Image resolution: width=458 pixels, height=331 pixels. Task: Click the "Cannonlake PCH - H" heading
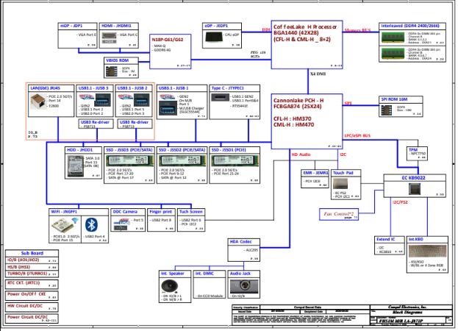click(298, 100)
